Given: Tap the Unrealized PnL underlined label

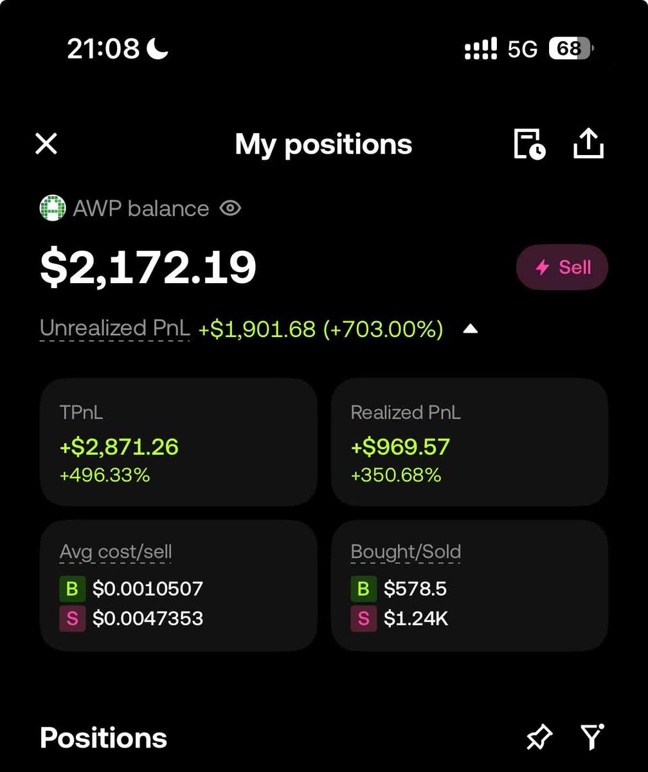Looking at the screenshot, I should click(115, 329).
